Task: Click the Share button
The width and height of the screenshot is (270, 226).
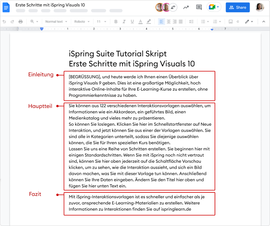Action: coord(238,7)
